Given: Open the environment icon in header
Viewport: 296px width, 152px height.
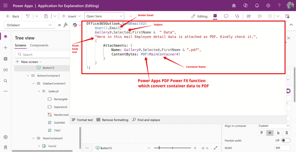Looking at the screenshot, I should [x=234, y=6].
